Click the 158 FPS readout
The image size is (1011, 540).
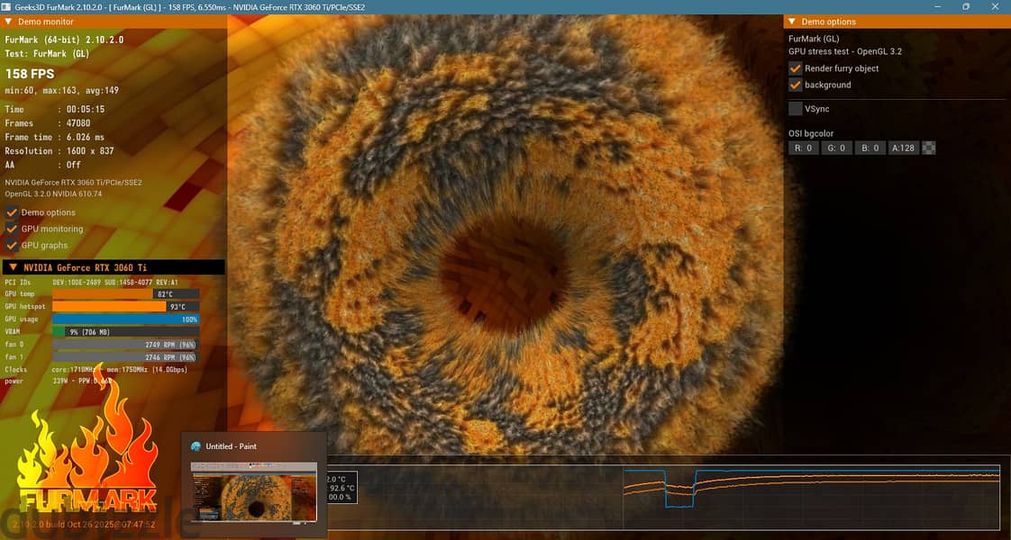(30, 74)
